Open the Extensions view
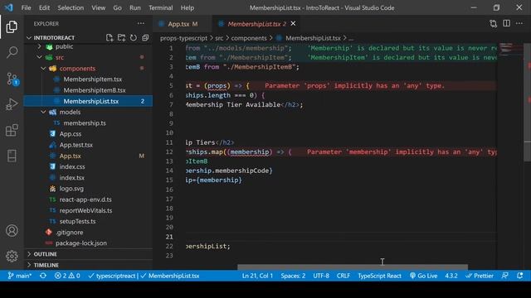 (x=12, y=130)
